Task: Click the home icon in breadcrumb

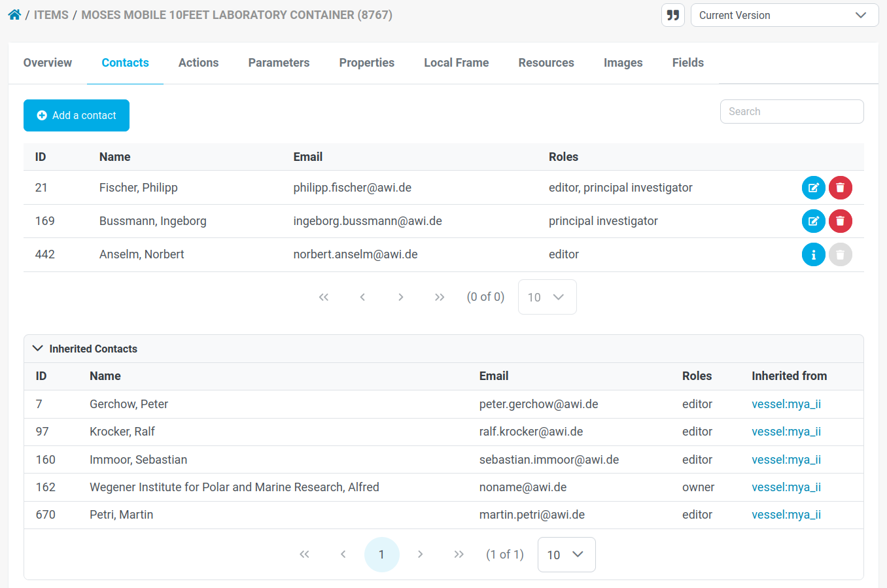Action: point(14,15)
